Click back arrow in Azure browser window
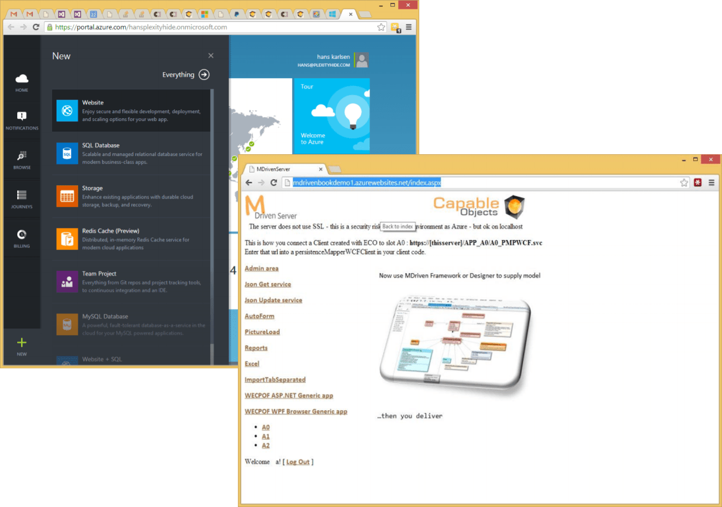The image size is (722, 507). click(x=11, y=27)
